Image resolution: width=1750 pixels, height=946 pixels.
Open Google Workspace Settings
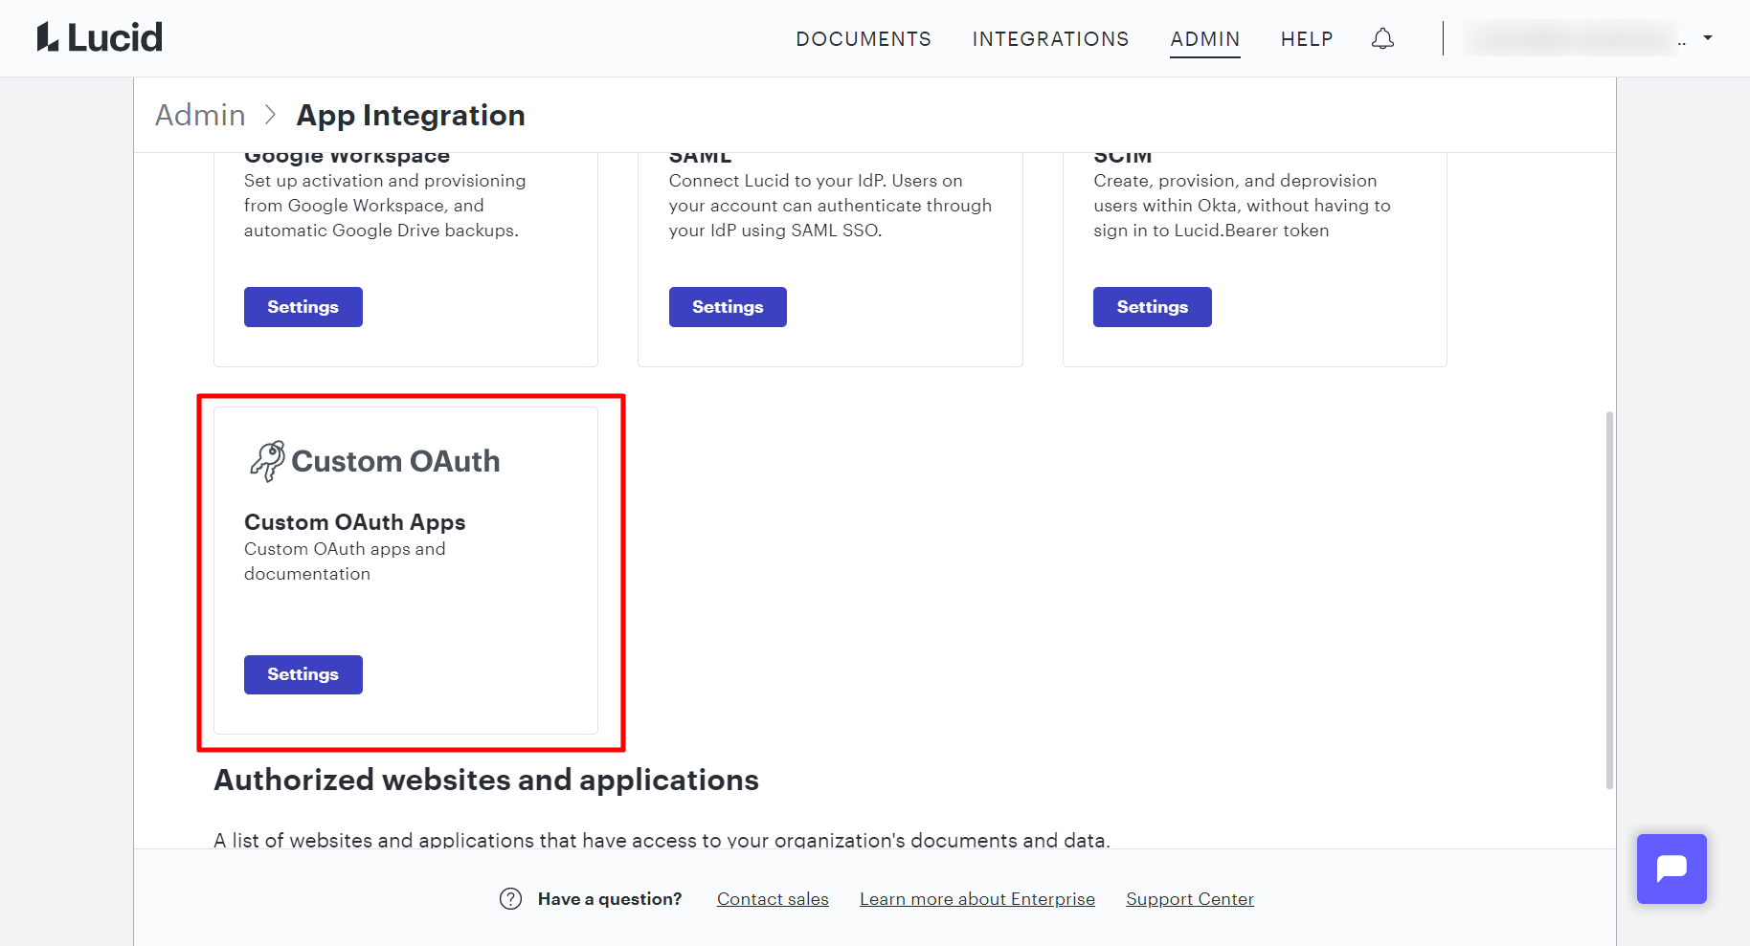point(303,307)
